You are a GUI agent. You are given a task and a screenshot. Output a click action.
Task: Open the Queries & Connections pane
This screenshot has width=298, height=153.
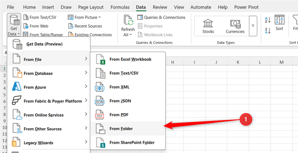tap(161, 17)
